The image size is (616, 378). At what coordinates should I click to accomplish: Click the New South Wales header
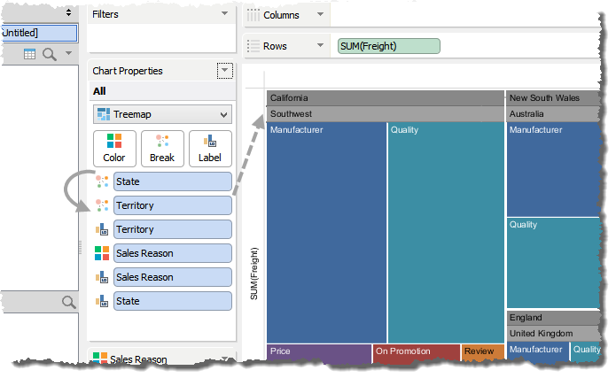[x=554, y=97]
